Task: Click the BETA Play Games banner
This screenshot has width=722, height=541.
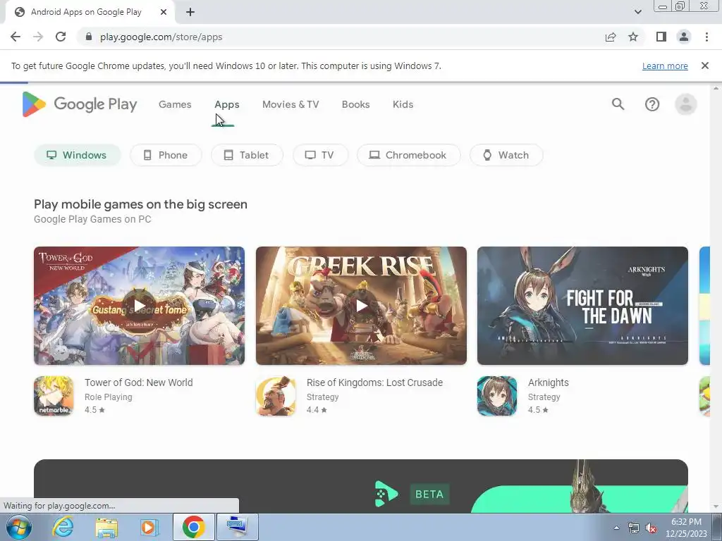Action: (361, 486)
